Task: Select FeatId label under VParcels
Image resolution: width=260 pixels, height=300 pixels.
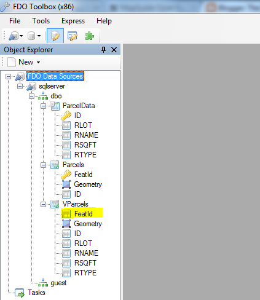Action: click(x=84, y=214)
